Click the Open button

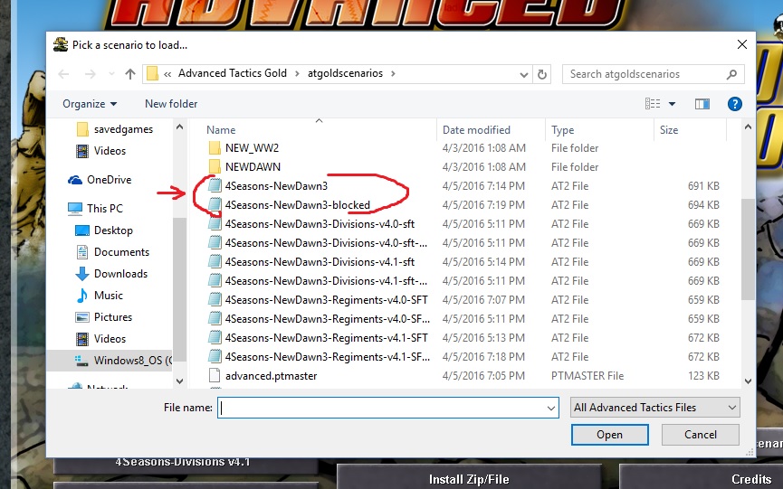(x=610, y=435)
